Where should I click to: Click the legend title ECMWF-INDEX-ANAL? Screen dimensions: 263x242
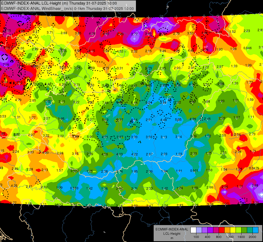tap(172, 229)
